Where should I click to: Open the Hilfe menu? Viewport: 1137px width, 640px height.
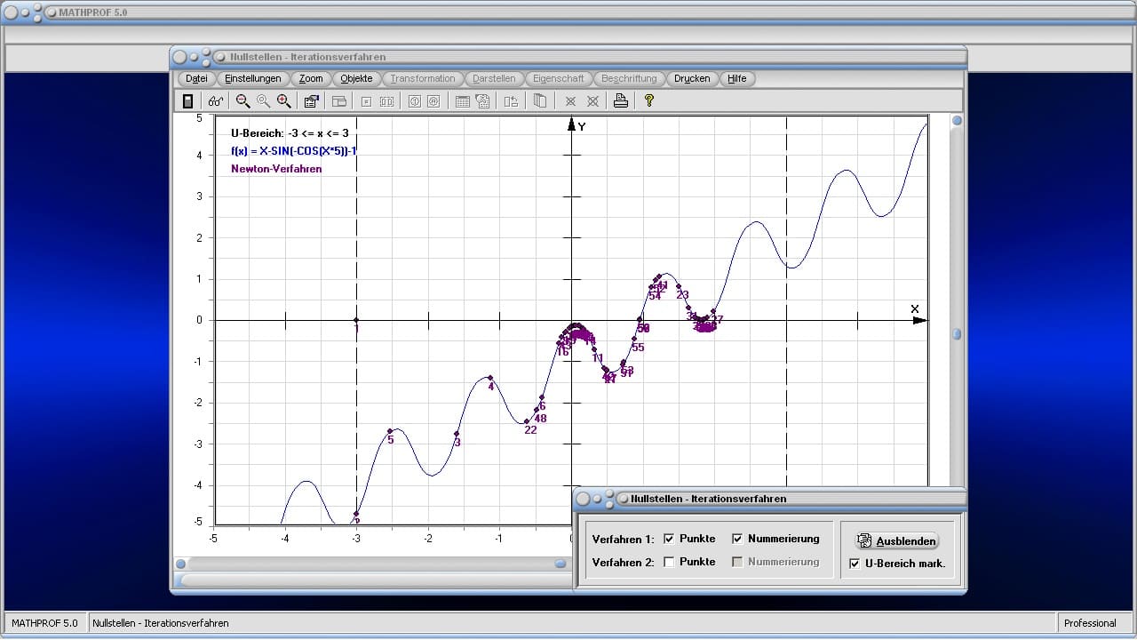(x=737, y=78)
